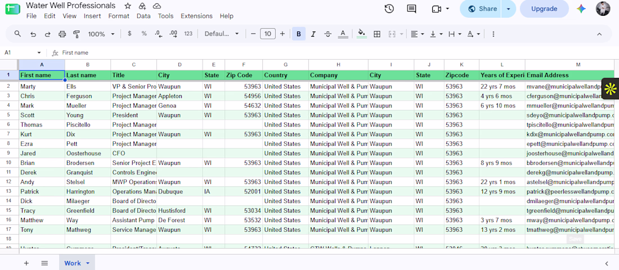619x270 pixels.
Task: Expand the side panel arrow at bottom right
Action: point(607,263)
